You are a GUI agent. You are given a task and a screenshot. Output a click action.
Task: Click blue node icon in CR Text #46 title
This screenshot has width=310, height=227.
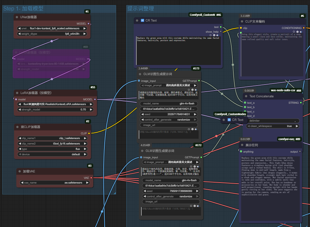[x=143, y=20]
